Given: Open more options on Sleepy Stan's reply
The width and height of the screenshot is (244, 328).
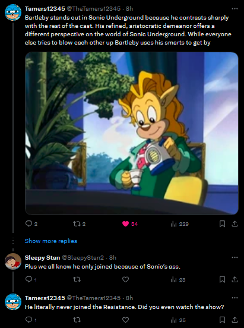Looking at the screenshot, I should click(x=235, y=257).
